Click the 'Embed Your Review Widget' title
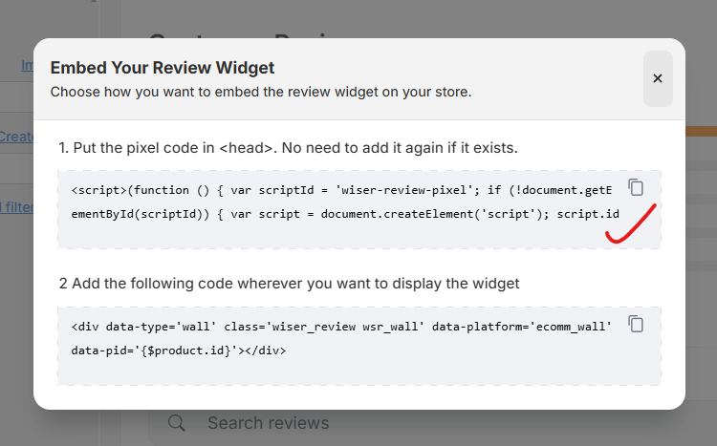The image size is (717, 446). 163,68
